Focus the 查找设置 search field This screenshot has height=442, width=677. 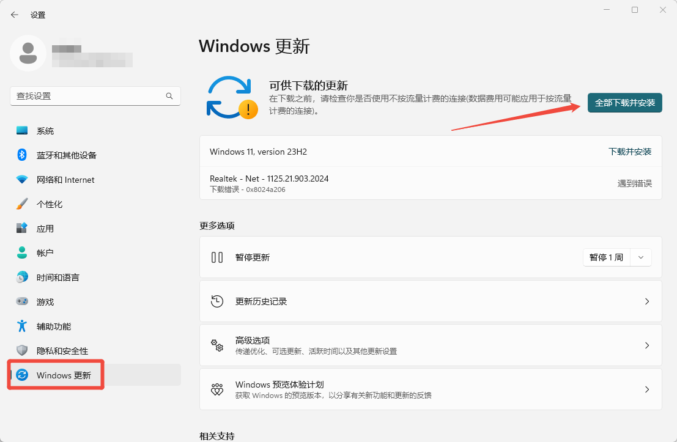coord(89,96)
